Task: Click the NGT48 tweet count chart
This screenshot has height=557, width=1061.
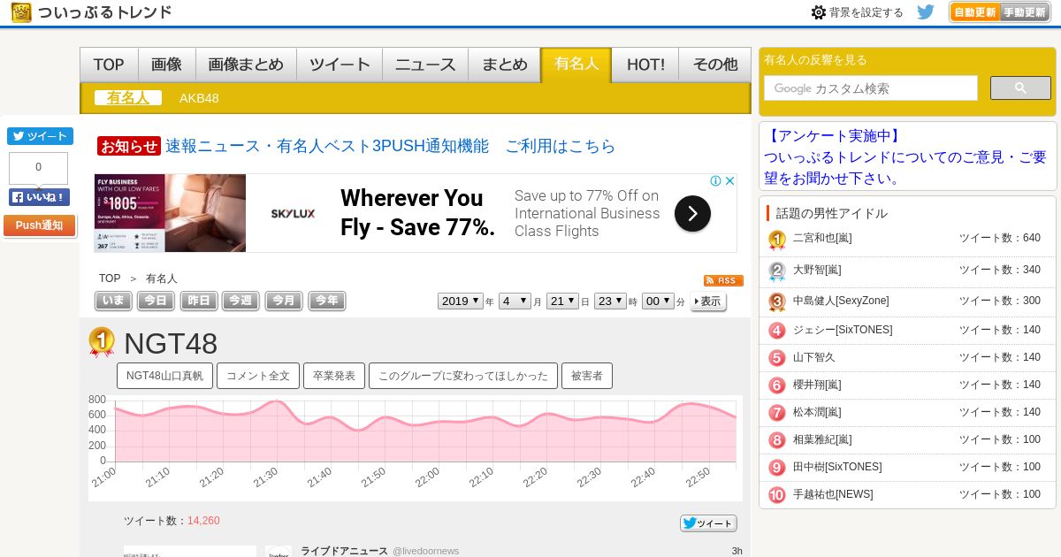Action: pos(416,446)
